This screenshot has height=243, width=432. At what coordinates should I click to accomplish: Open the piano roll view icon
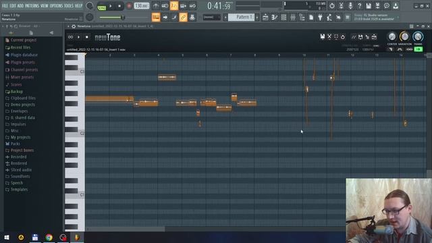(275, 18)
